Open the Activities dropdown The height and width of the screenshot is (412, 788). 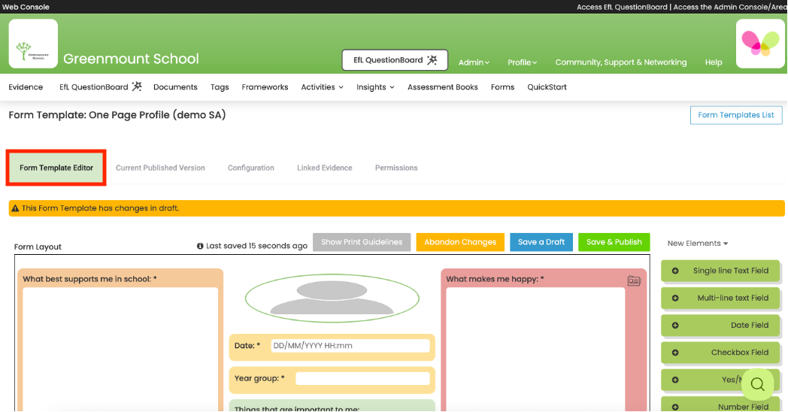click(322, 87)
